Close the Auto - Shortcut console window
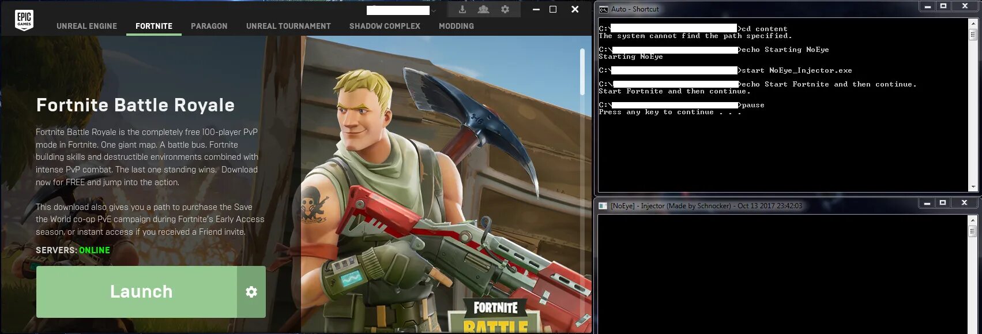The image size is (982, 334). click(x=965, y=6)
